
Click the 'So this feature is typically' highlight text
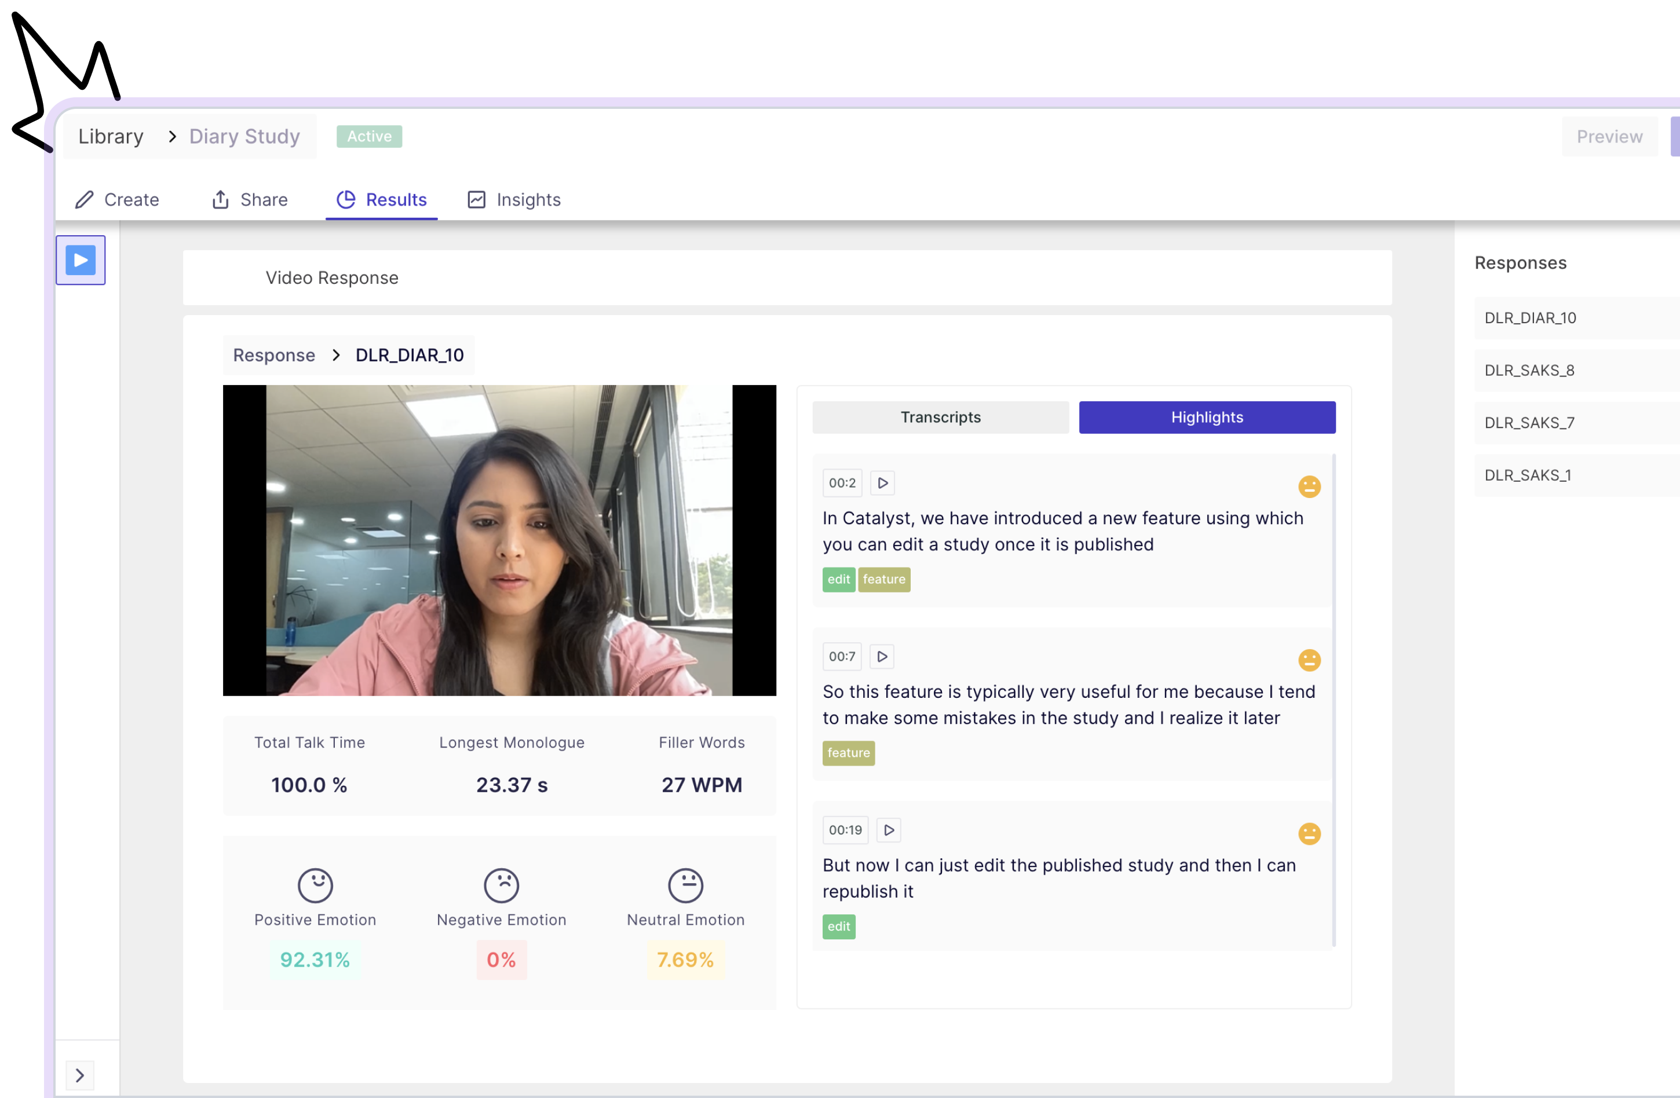[1069, 705]
